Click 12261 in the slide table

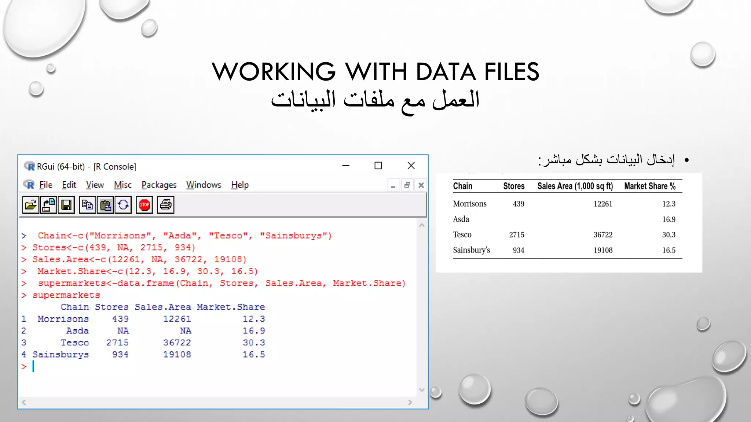(x=603, y=204)
